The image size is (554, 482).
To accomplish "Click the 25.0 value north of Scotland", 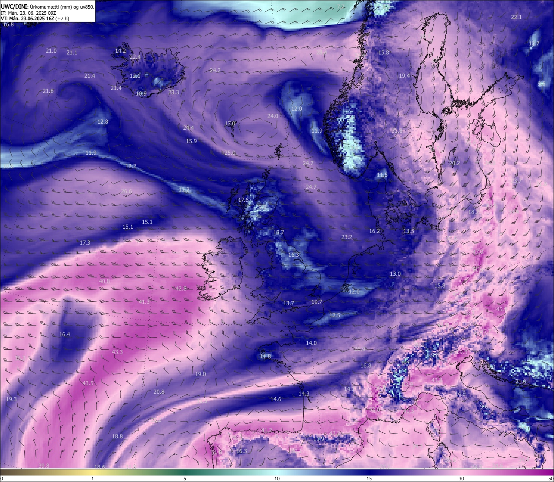I will tap(230, 153).
